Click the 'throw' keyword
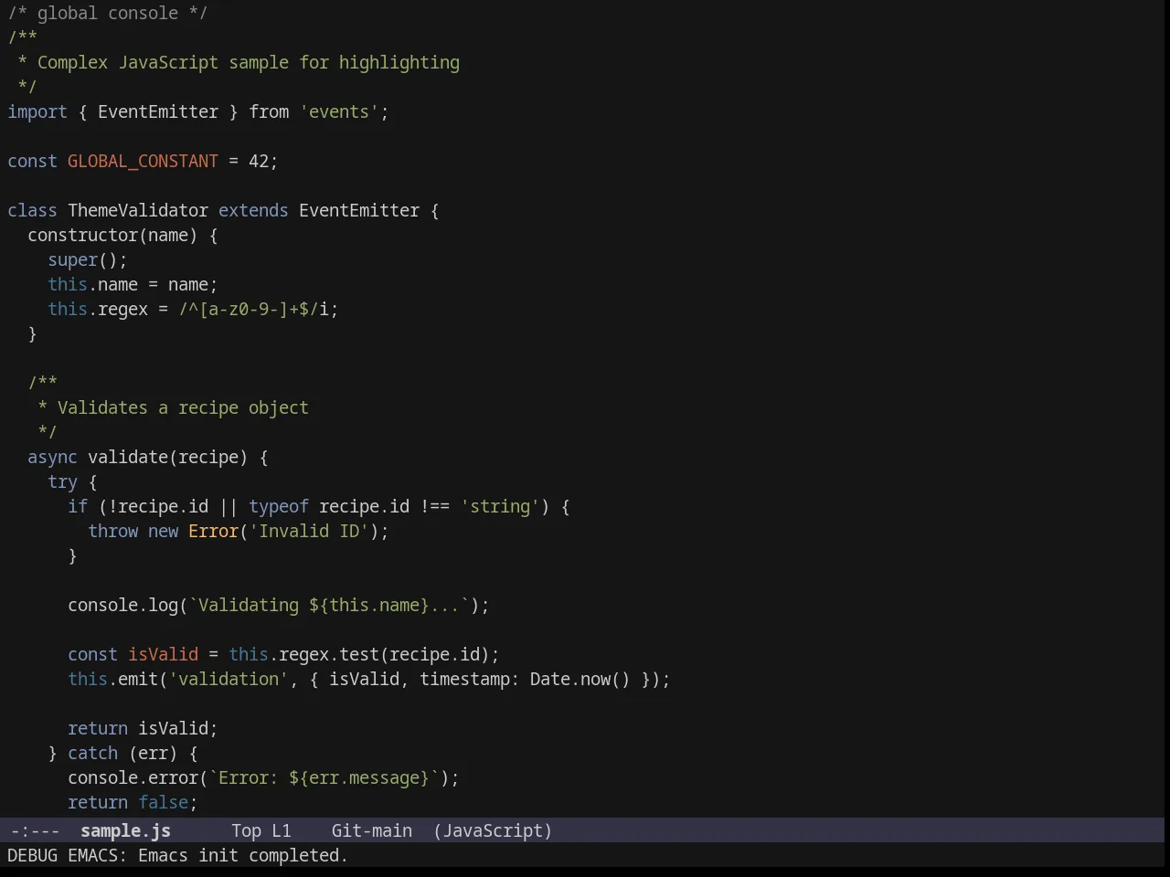Screen dimensions: 1170x877 [x=112, y=531]
